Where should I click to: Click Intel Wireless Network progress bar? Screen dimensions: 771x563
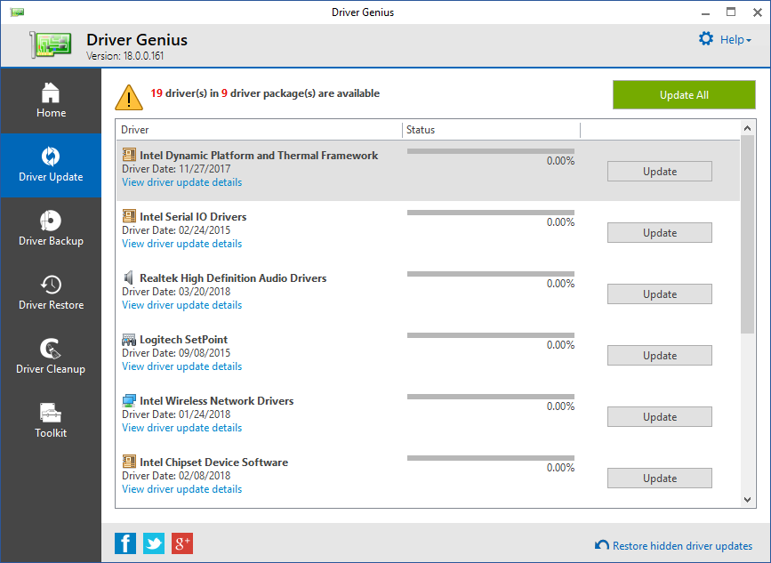[491, 397]
